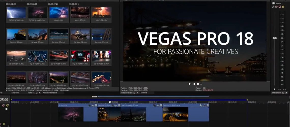Screen dimensions: 290x127
Task: Solo the video track in track header
Action: coord(7,105)
